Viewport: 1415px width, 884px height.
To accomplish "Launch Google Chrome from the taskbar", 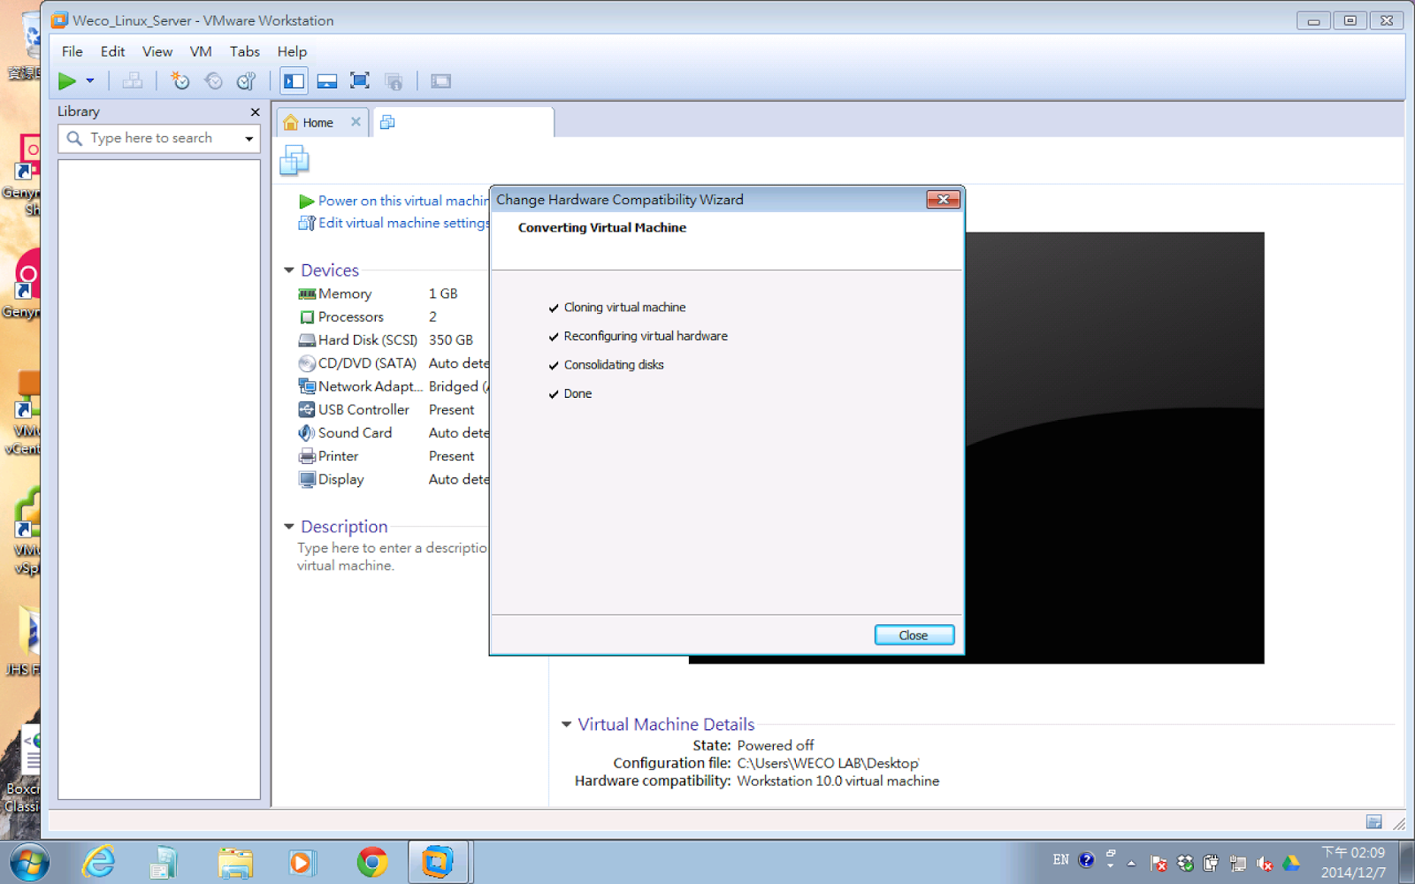I will point(371,862).
